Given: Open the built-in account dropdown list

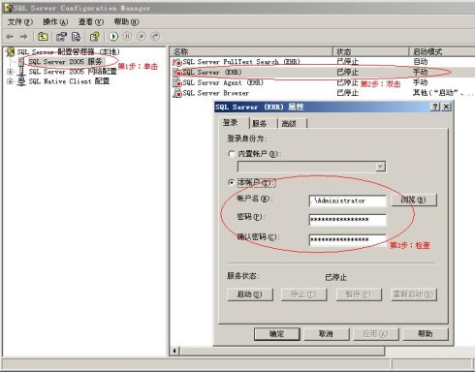Looking at the screenshot, I should click(x=380, y=167).
